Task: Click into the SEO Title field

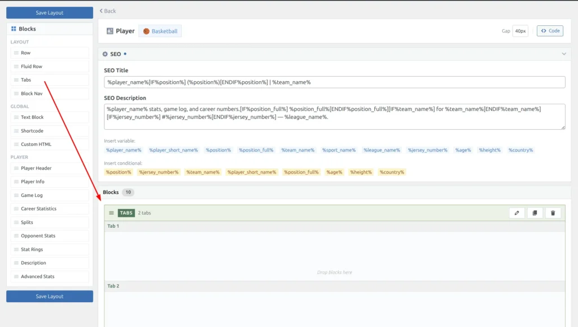Action: (334, 82)
